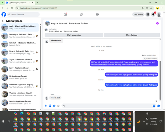Open the Notifications bell

coord(153,14)
